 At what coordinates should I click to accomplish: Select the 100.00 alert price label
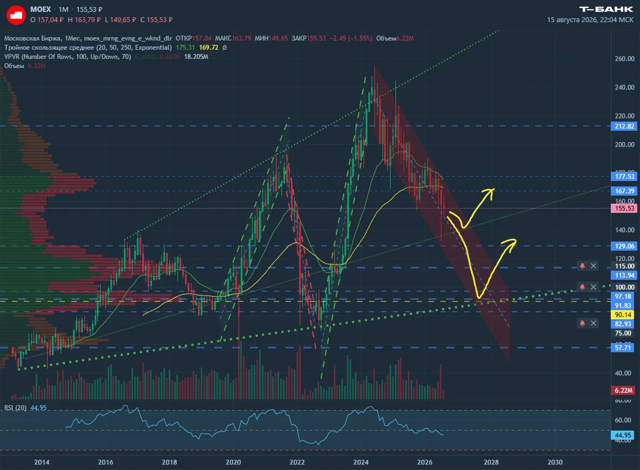(x=624, y=287)
